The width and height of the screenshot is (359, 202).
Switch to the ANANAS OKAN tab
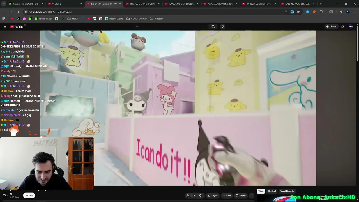(220, 4)
